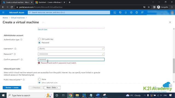
Task: Click the scrollbar down arrow
Action: tap(174, 82)
